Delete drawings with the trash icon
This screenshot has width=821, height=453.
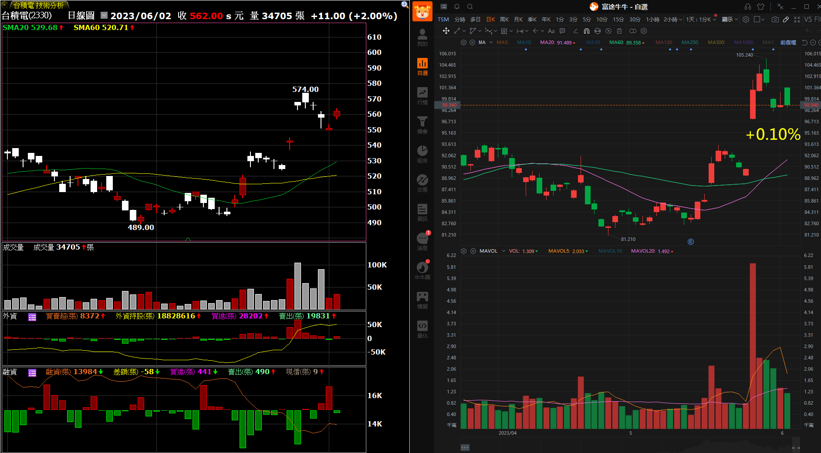619,31
